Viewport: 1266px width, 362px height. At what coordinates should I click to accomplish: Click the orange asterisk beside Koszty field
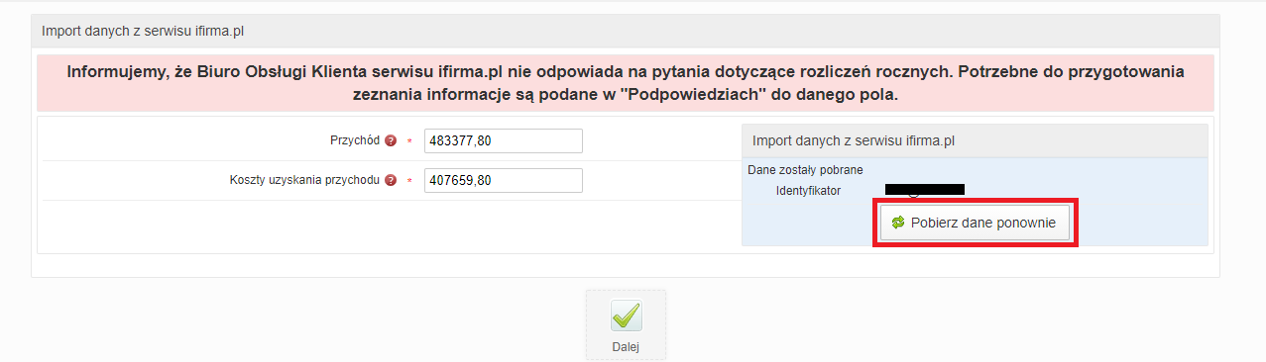(x=409, y=181)
